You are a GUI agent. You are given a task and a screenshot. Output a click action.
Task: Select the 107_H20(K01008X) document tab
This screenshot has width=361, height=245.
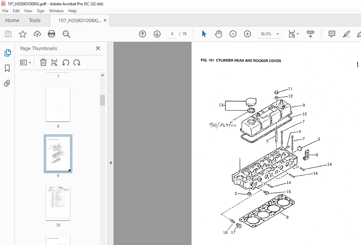coord(80,20)
